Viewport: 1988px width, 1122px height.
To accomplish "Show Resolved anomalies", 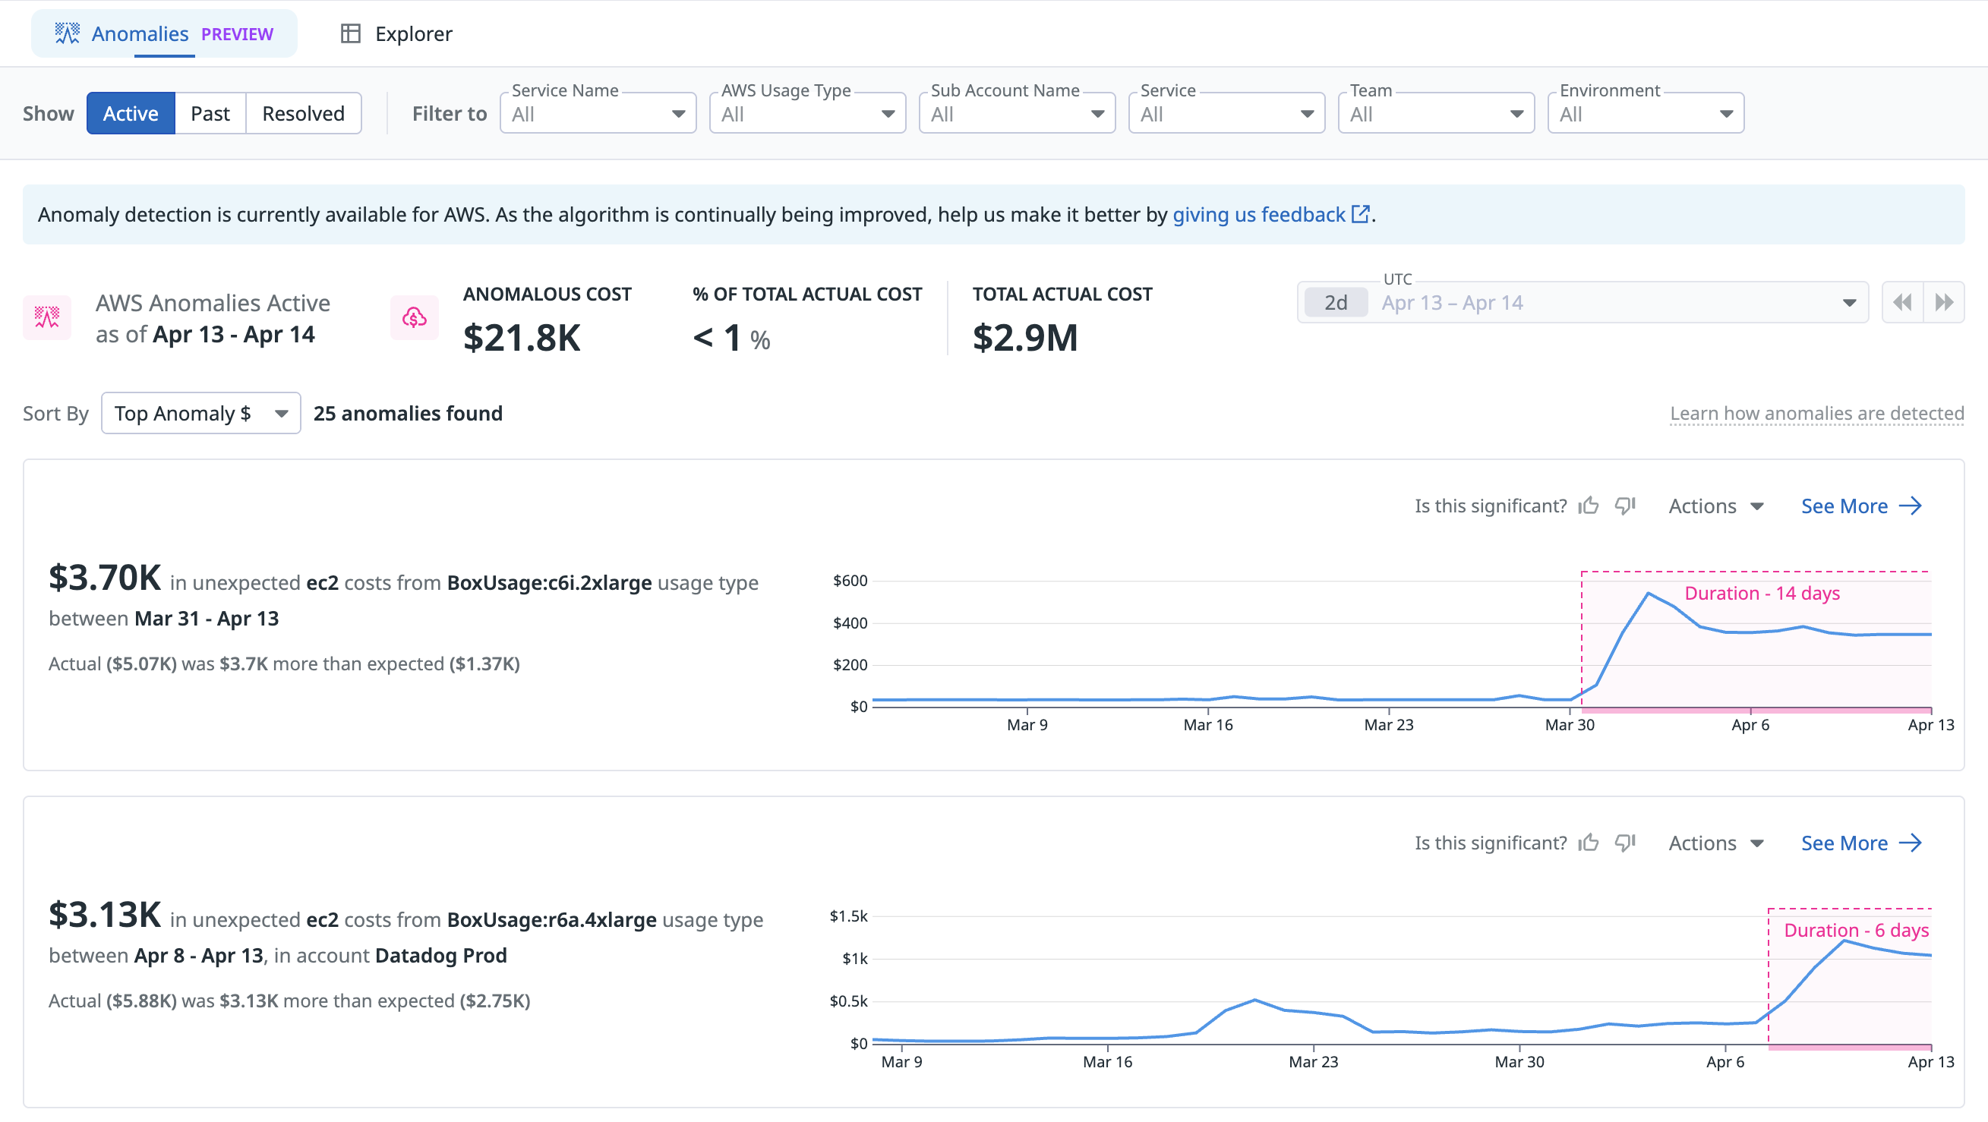I will coord(303,113).
